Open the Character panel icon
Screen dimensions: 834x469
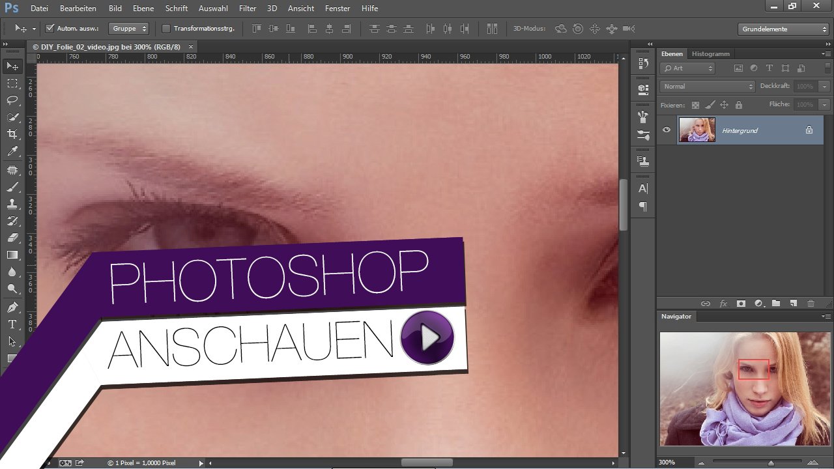coord(643,188)
